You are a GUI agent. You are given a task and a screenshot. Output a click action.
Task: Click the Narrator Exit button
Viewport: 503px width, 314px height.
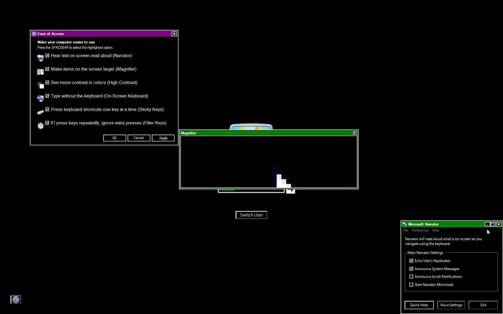click(x=483, y=305)
